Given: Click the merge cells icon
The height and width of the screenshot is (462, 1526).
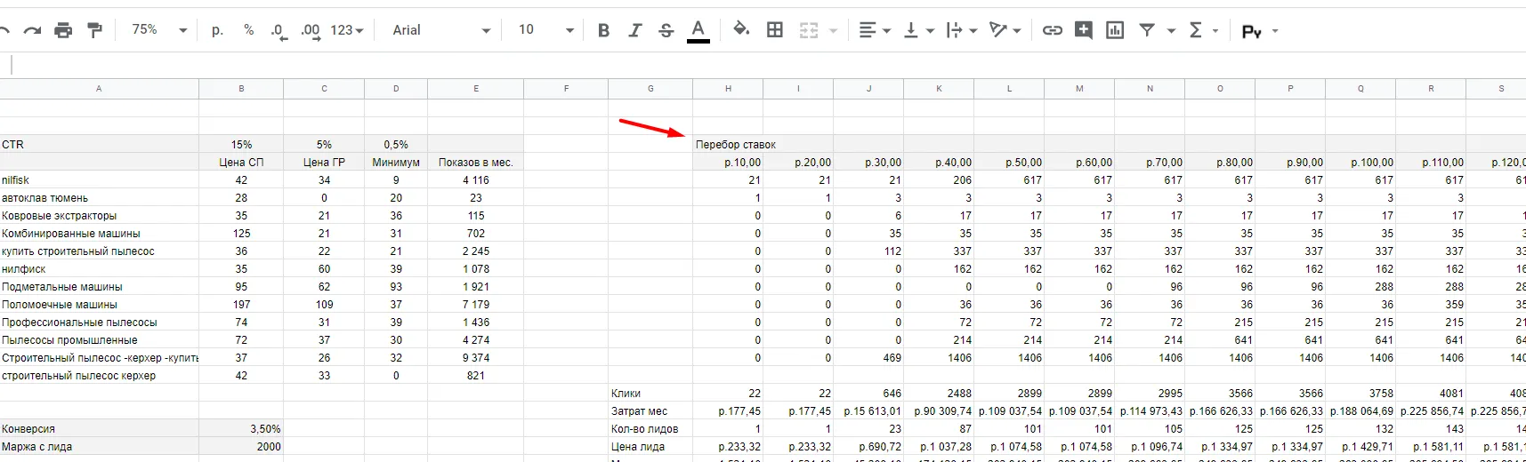Looking at the screenshot, I should click(809, 30).
